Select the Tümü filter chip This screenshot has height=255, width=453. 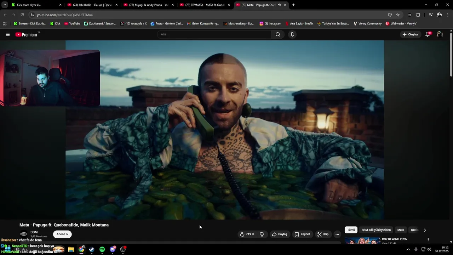[351, 230]
